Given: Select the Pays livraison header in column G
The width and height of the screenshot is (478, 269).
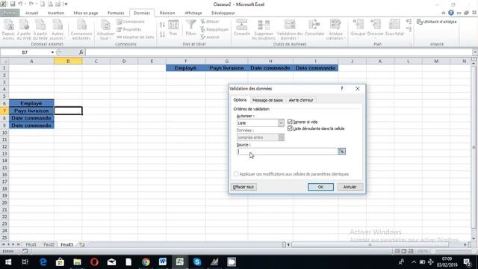Looking at the screenshot, I should [226, 68].
